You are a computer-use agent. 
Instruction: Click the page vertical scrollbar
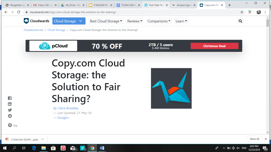click(x=268, y=79)
